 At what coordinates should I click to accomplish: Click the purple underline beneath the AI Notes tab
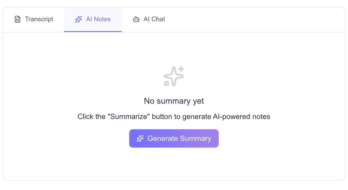pyautogui.click(x=93, y=31)
